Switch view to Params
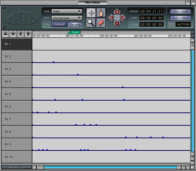Viewport: 196px width, 171px height. pos(75,24)
